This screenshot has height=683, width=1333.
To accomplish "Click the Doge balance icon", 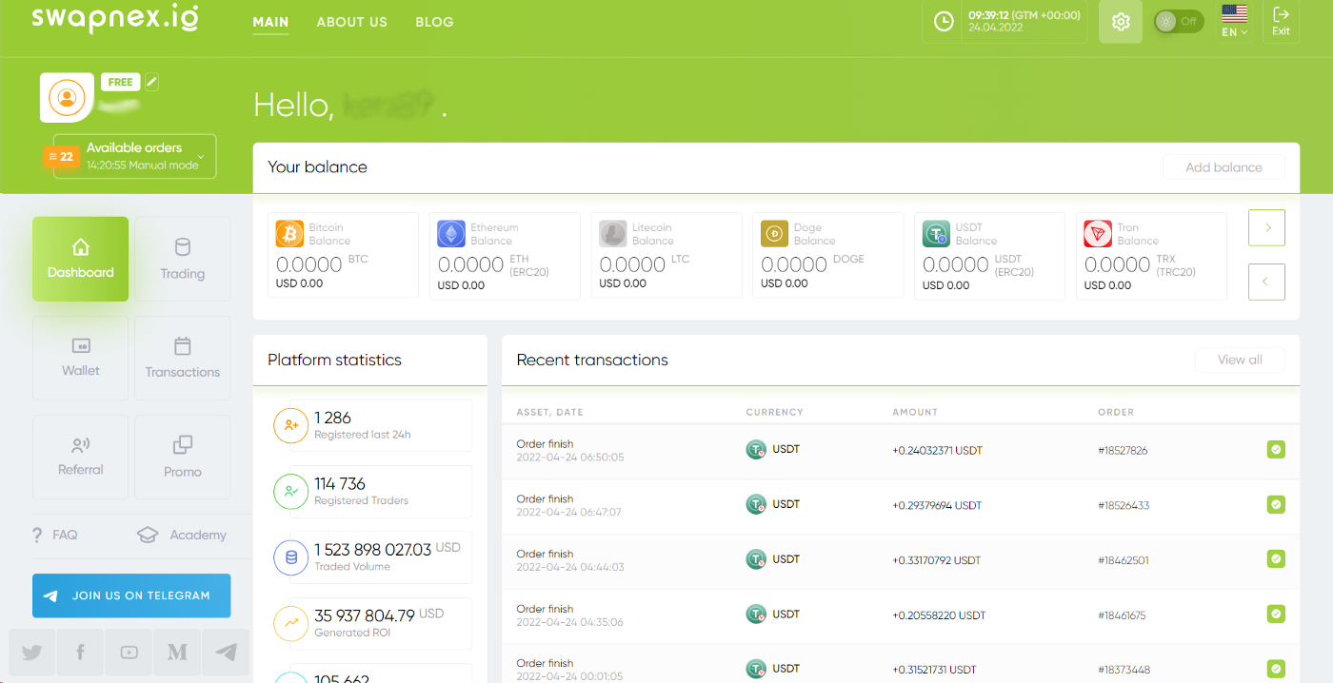I will click(775, 233).
